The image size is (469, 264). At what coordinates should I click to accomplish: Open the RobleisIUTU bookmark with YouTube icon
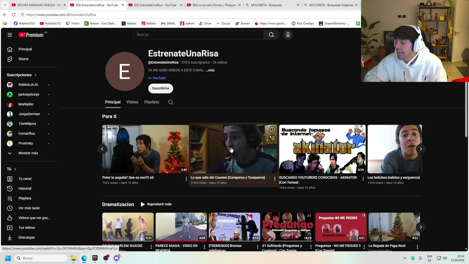coord(50,23)
